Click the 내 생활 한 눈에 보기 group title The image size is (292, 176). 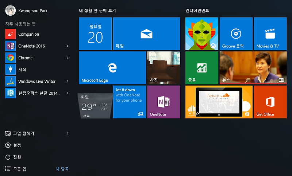coord(97,11)
